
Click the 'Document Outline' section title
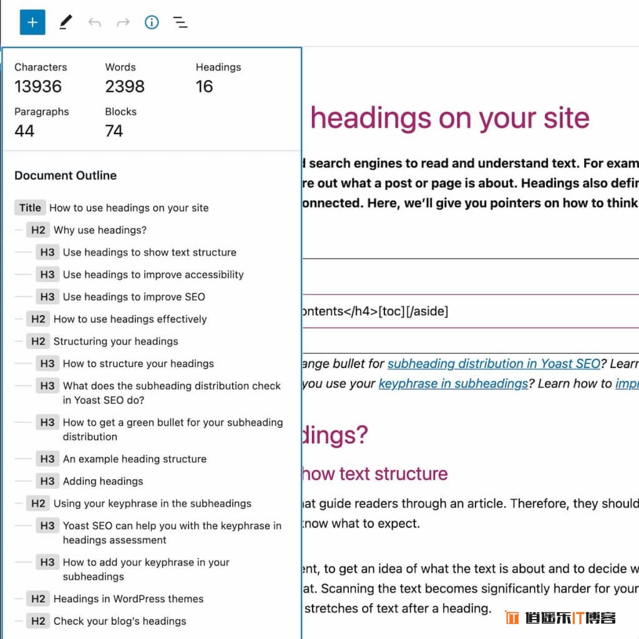66,175
